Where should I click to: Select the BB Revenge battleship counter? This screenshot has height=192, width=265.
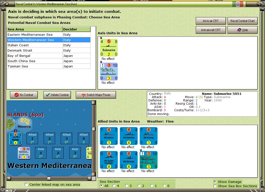[129, 160]
